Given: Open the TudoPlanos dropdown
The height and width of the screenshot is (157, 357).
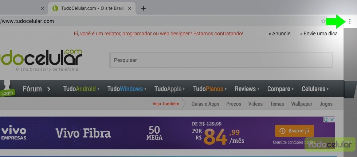Looking at the screenshot, I should [210, 89].
